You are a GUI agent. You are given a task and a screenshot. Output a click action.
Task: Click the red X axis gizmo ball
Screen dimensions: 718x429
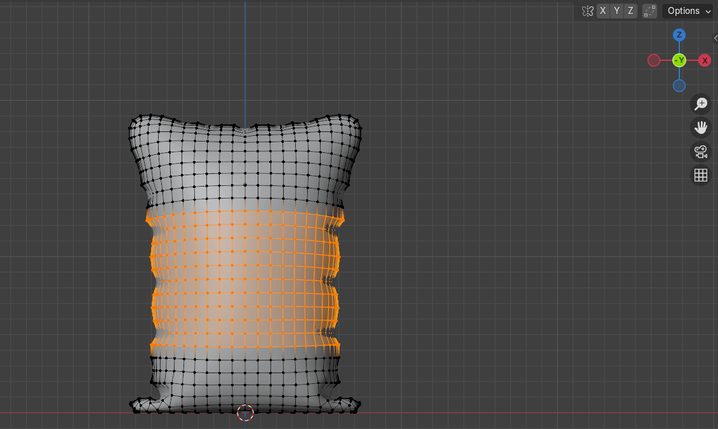pos(705,60)
